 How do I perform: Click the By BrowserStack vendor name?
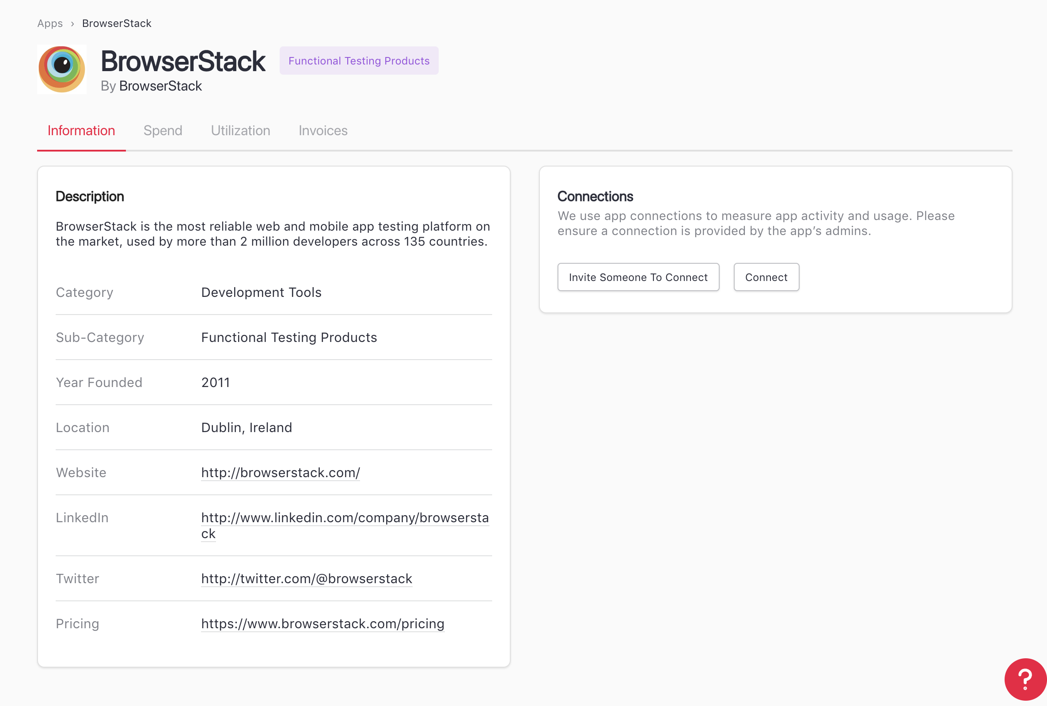tap(160, 86)
